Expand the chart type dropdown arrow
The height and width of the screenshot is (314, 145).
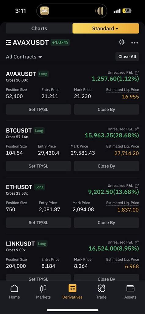(125, 42)
